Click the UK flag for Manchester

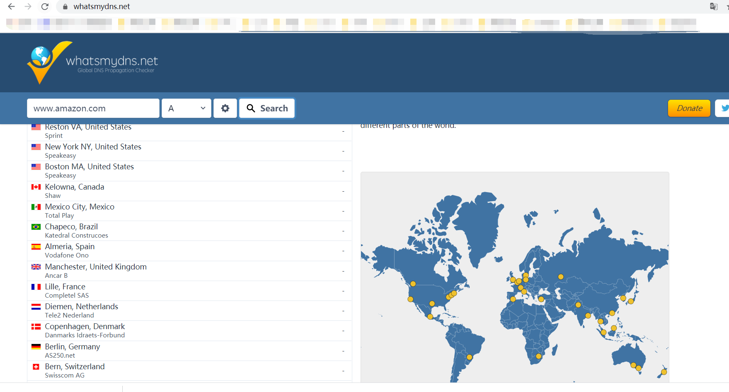pos(36,267)
